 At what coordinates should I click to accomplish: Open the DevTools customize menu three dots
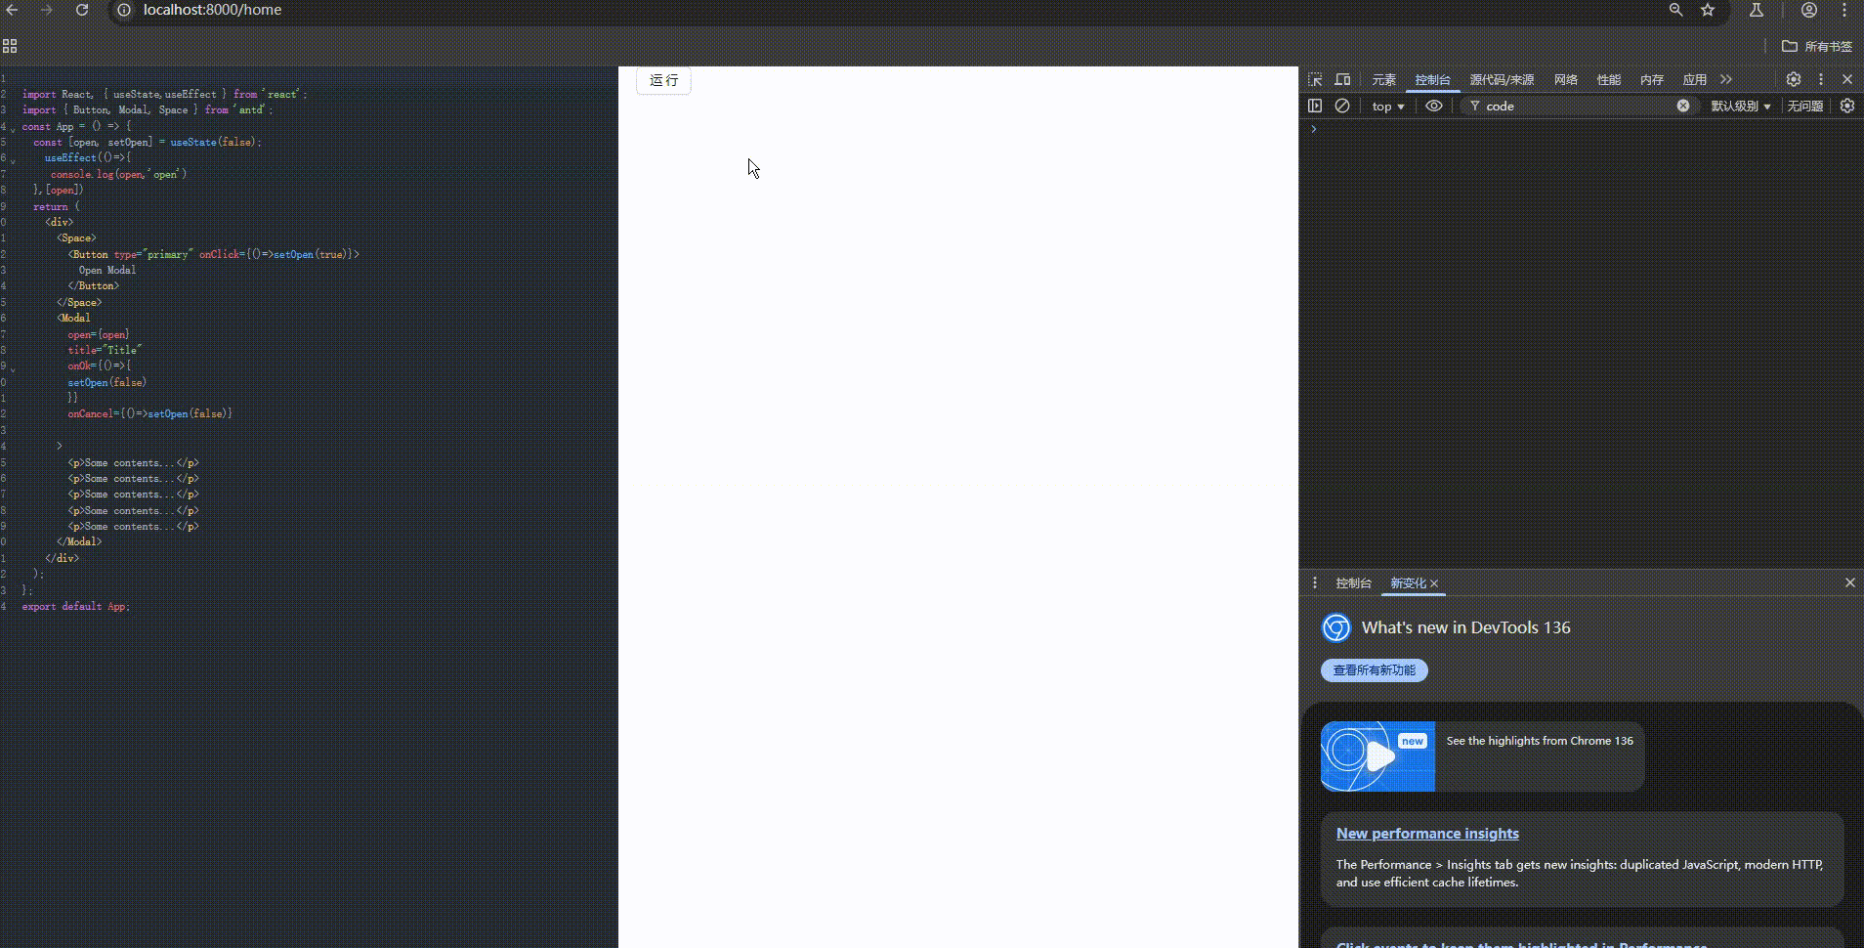[x=1819, y=79]
